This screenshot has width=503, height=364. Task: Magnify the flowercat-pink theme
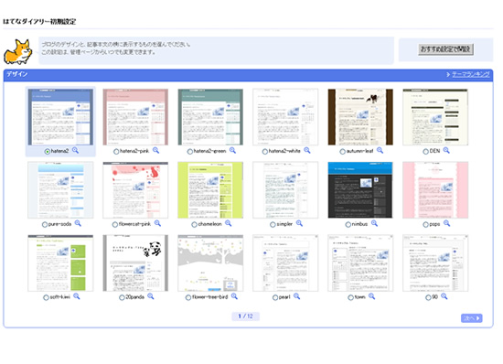coord(157,223)
